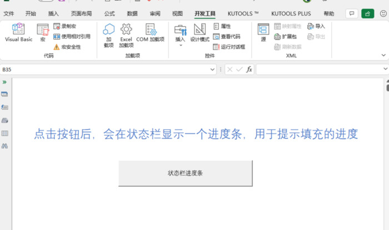This screenshot has width=389, height=230.
Task: Click the sidebar binoculars find icon
Action: pyautogui.click(x=4, y=146)
